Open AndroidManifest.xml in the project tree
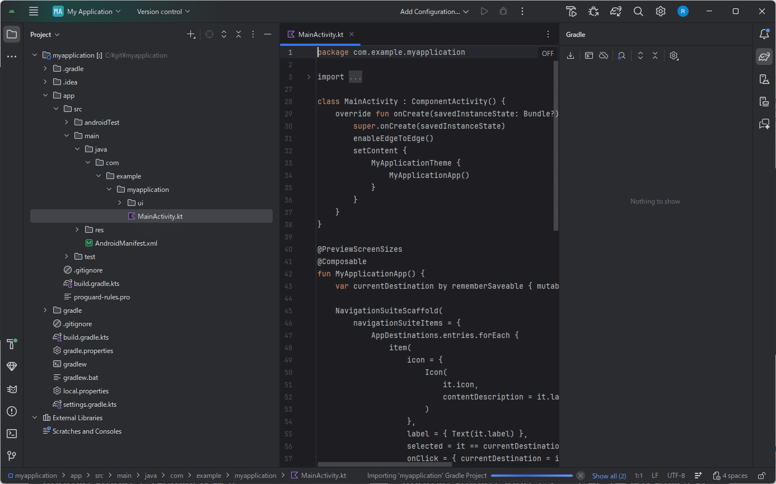776x484 pixels. (125, 243)
